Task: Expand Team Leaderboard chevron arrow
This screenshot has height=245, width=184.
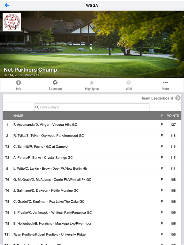Action: click(178, 98)
